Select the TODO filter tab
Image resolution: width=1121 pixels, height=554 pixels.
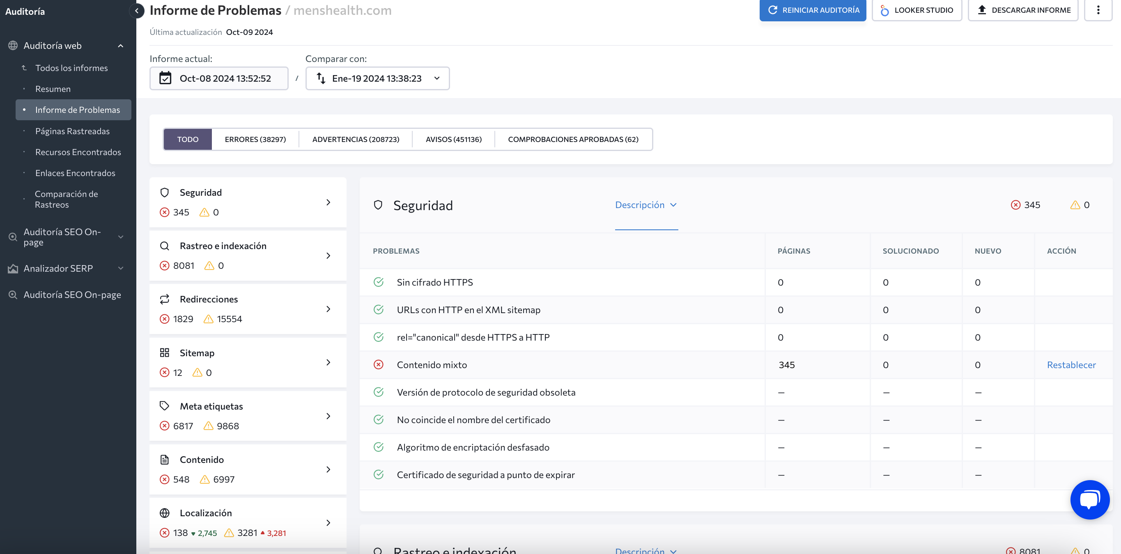click(188, 139)
